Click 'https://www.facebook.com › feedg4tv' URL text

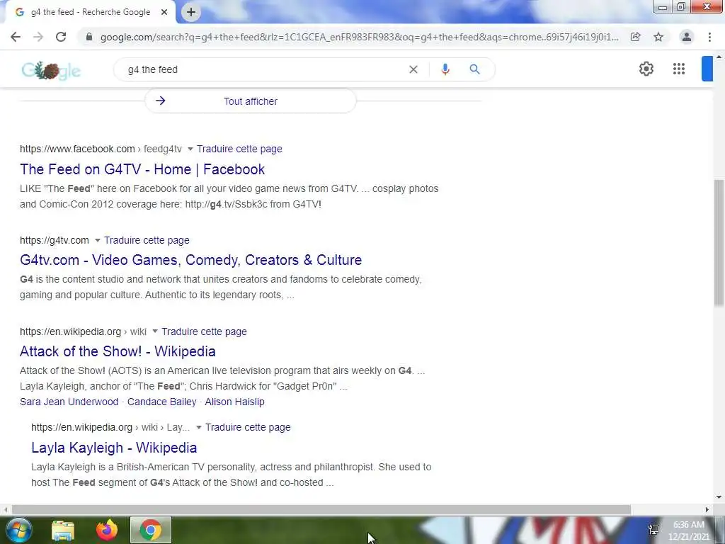coord(101,149)
